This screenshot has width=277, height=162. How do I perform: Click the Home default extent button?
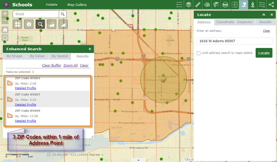coord(5,30)
